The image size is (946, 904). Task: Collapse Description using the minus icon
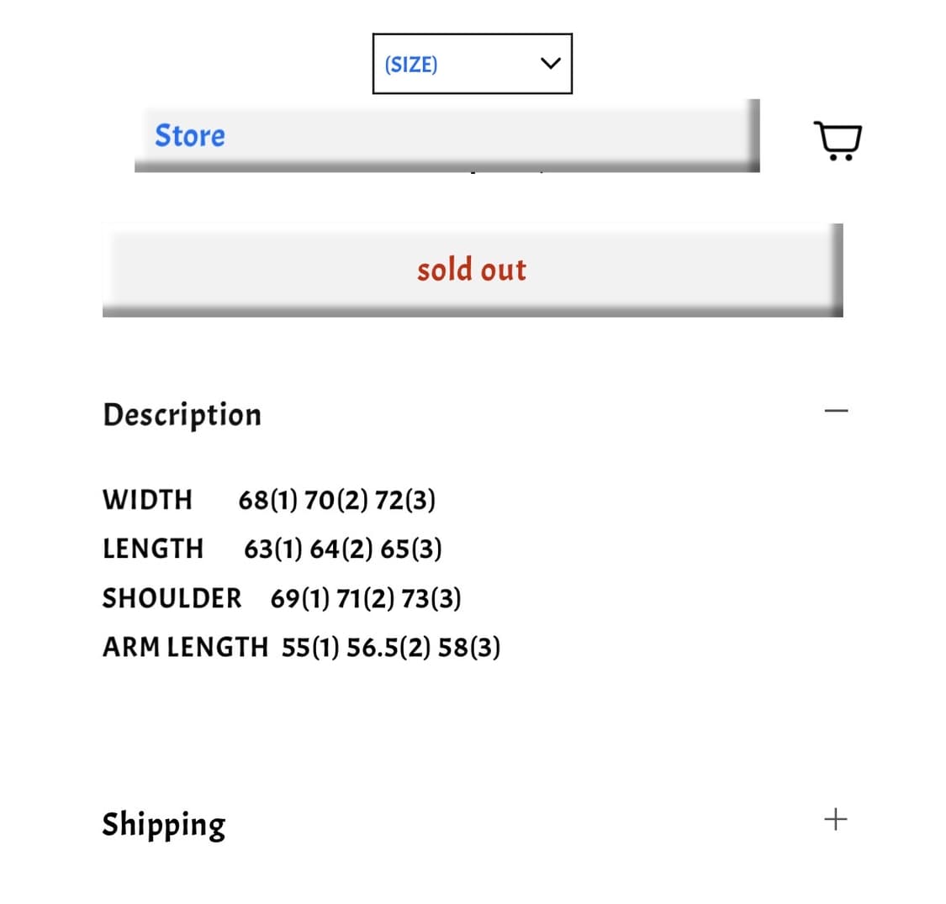(x=836, y=412)
